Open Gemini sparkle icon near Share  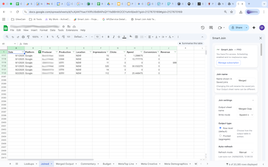(x=254, y=27)
